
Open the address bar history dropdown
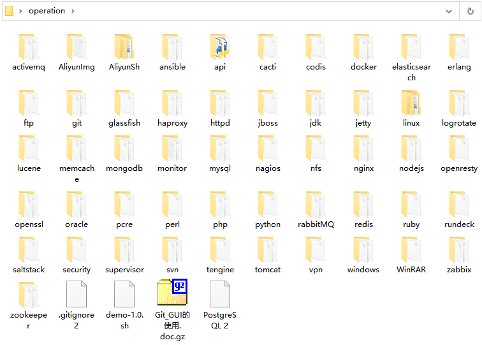click(x=450, y=11)
